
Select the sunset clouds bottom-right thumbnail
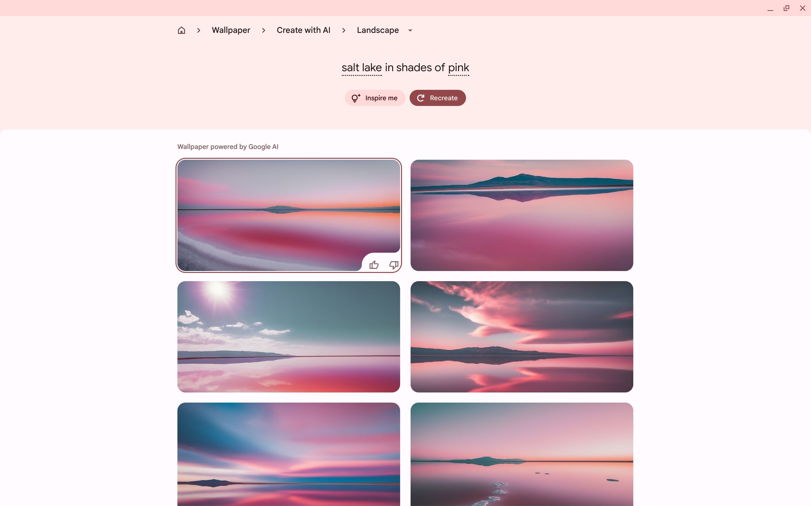521,336
